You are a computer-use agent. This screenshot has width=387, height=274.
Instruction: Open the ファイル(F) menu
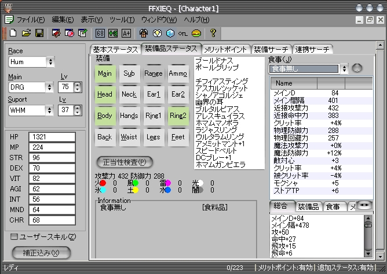point(31,20)
